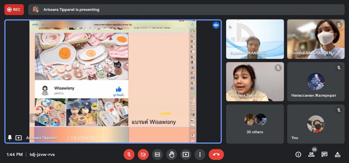This screenshot has width=349, height=163.
Task: Open the meeting details info icon
Action: pyautogui.click(x=298, y=154)
